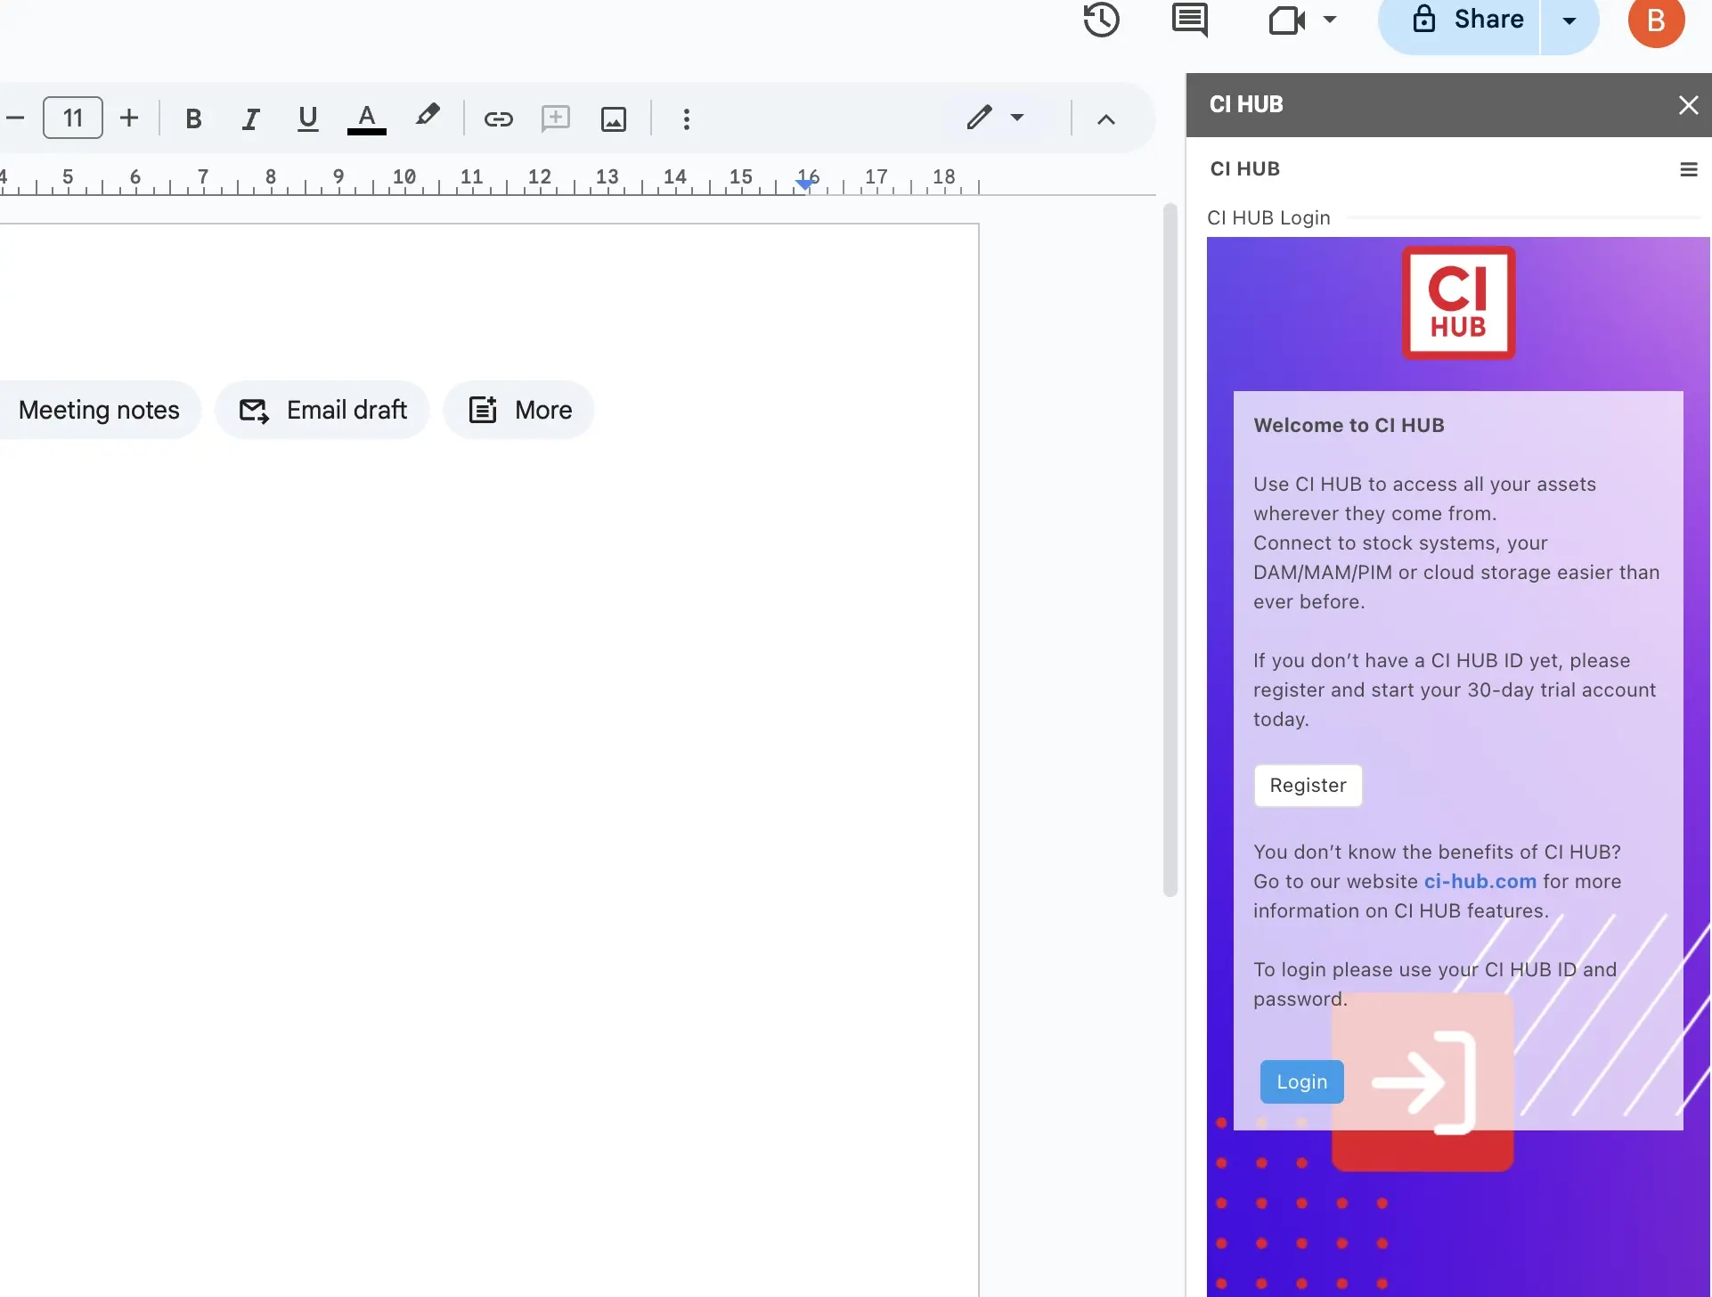1712x1297 pixels.
Task: Open the More templates chip
Action: pyautogui.click(x=519, y=410)
